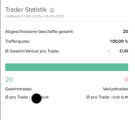This screenshot has height=120, width=135.
Task: Click the info icon beside Trader Statistik
Action: click(x=52, y=10)
